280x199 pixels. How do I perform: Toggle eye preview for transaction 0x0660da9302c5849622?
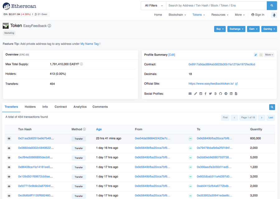[9, 148]
